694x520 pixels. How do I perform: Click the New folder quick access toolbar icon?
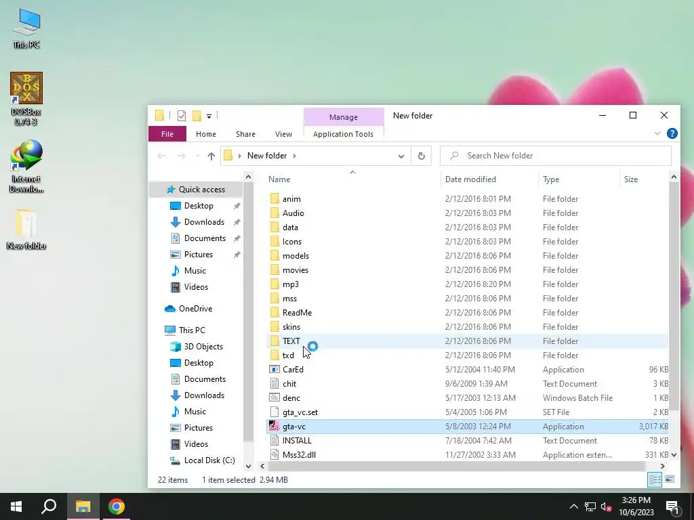point(197,116)
